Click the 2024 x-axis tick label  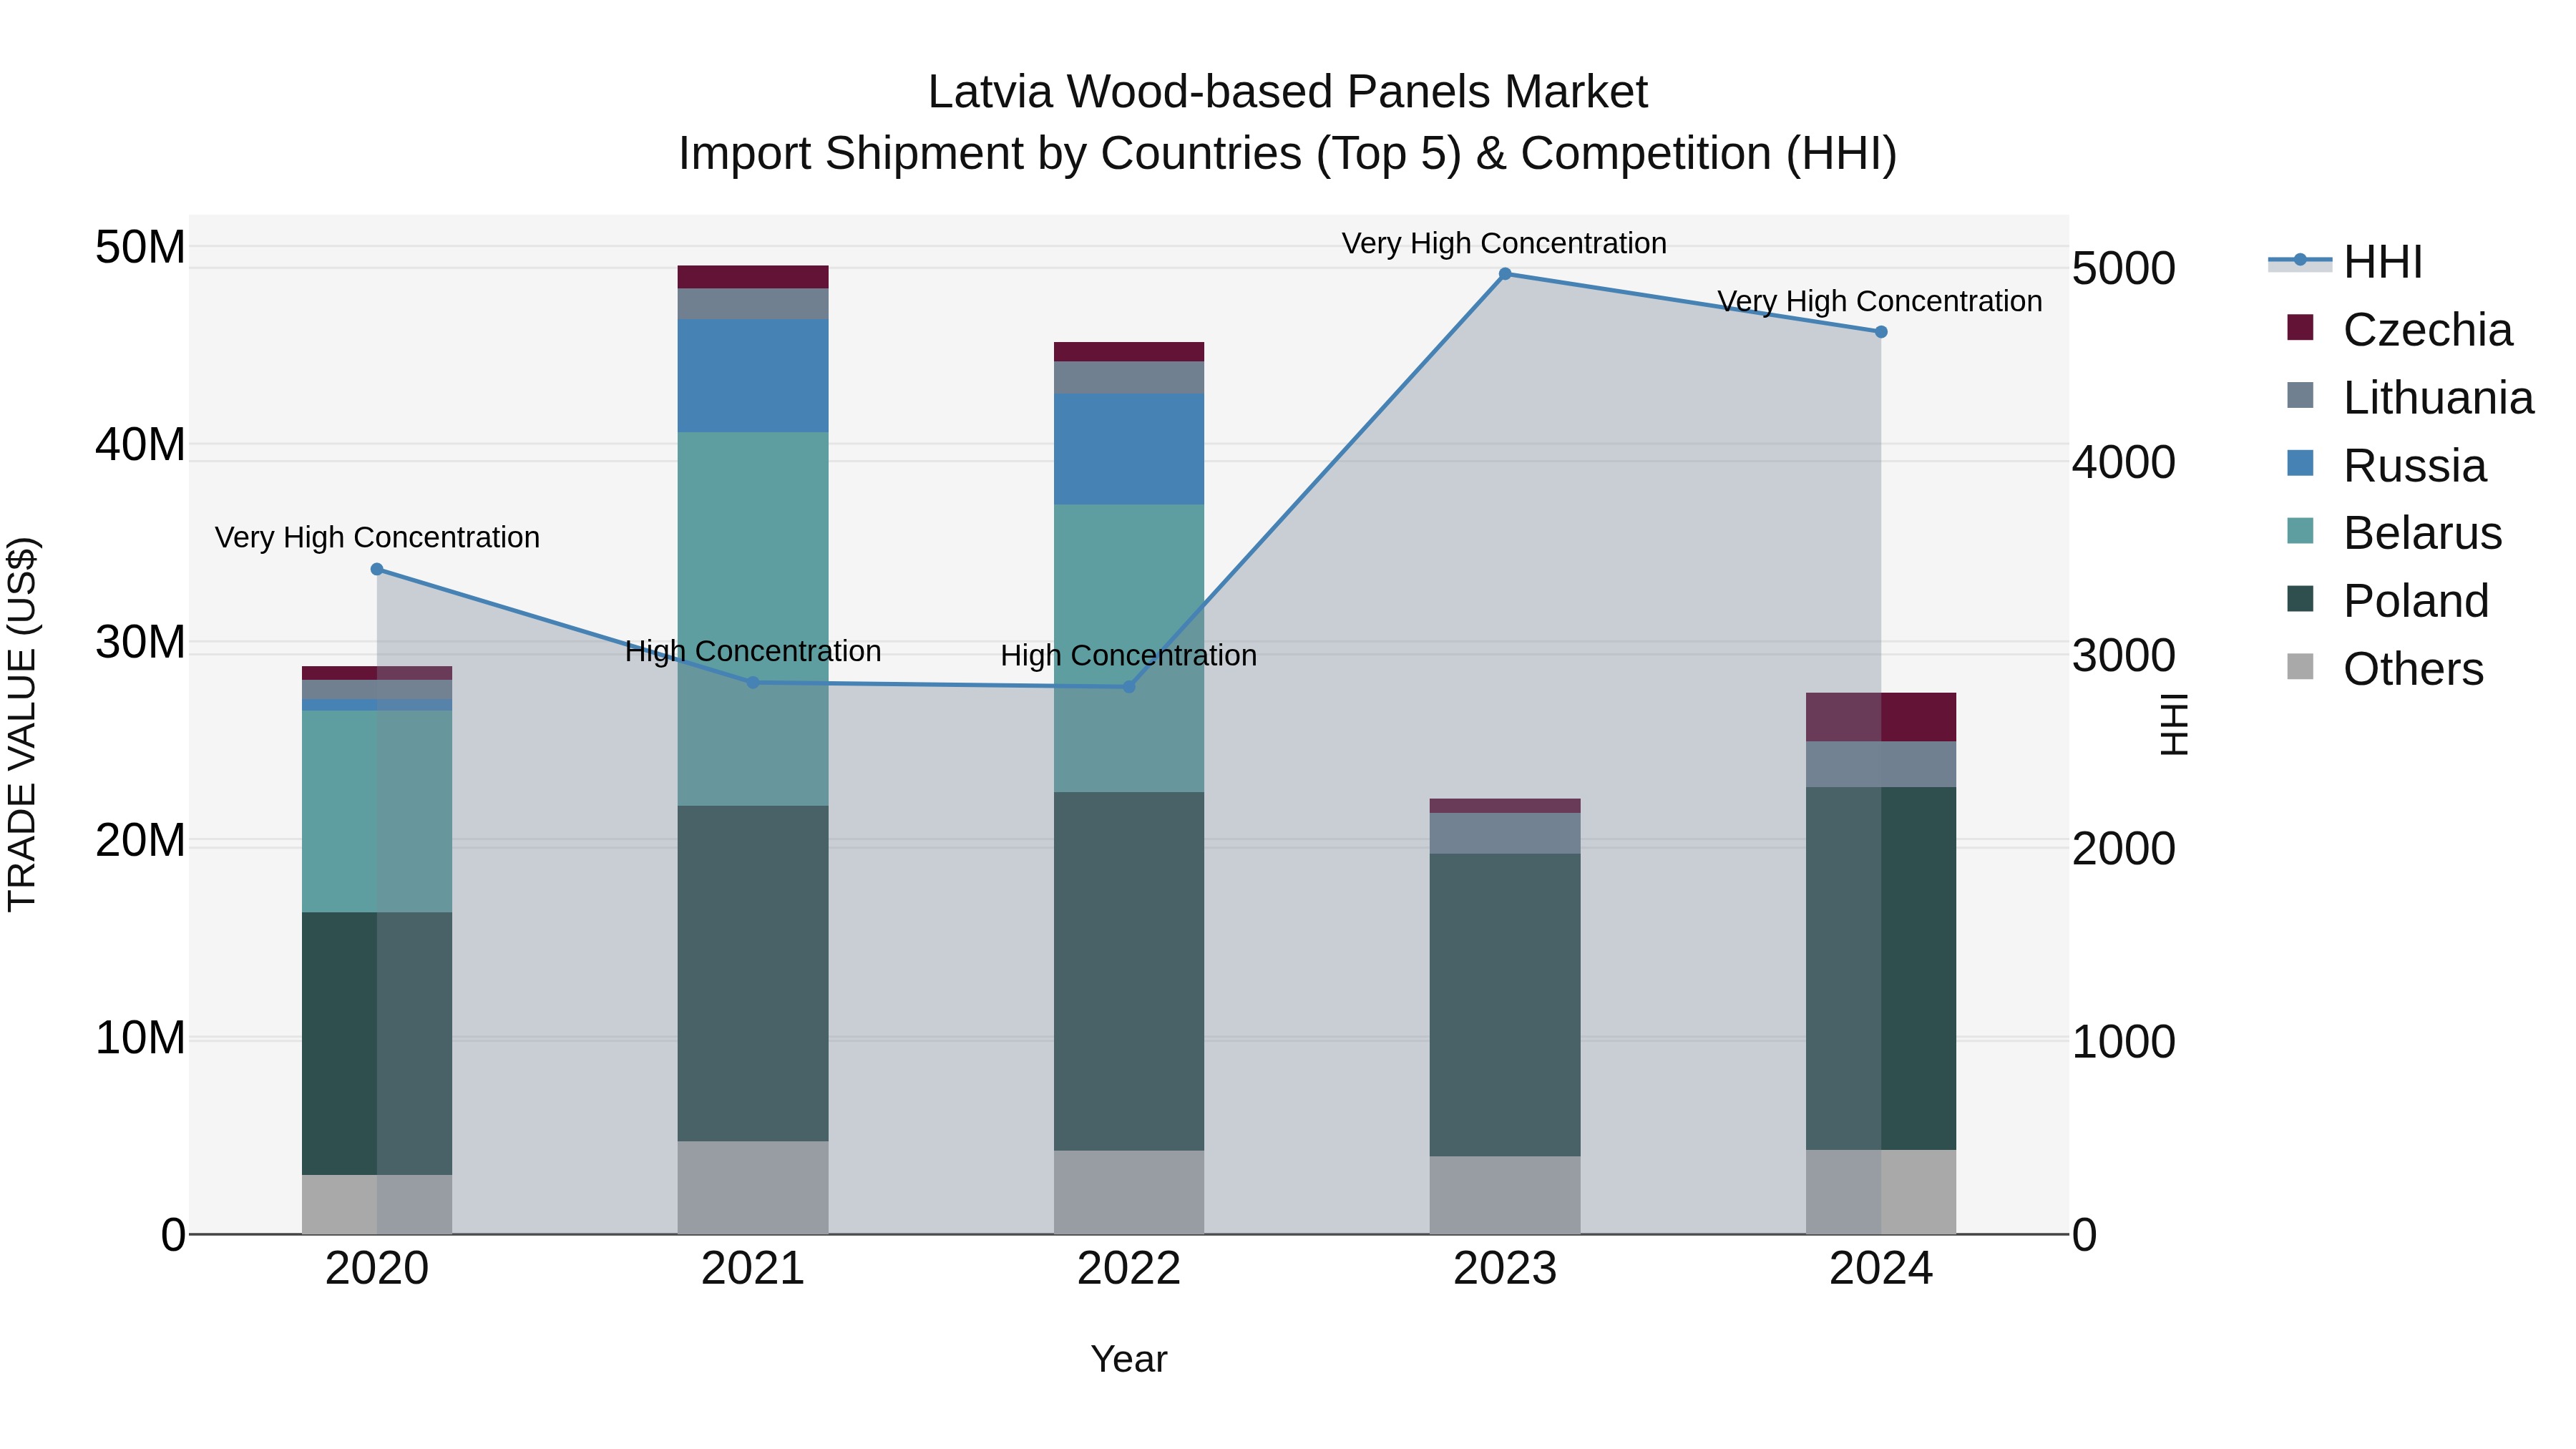(x=1881, y=1269)
